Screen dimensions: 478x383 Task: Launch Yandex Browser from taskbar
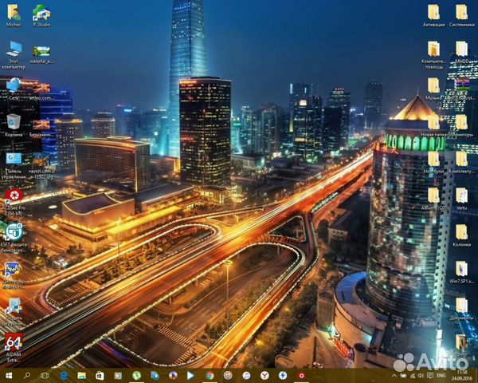coord(264,375)
